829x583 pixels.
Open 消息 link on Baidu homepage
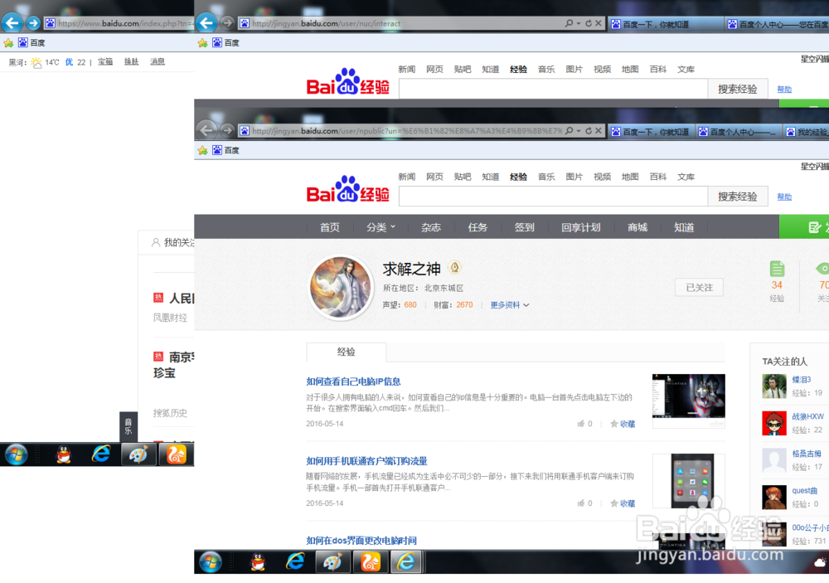click(x=158, y=62)
